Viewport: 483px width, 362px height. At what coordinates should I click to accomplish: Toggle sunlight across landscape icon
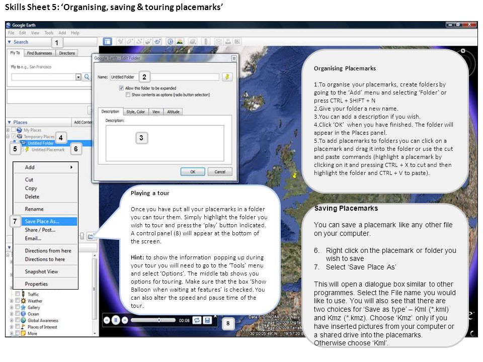[x=179, y=42]
